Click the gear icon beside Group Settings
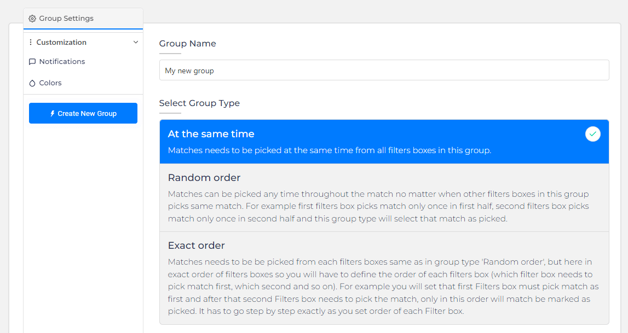Viewport: 628px width, 333px height. pyautogui.click(x=32, y=19)
